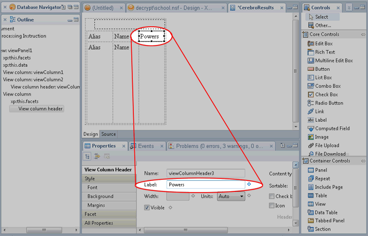The height and width of the screenshot is (236, 368).
Task: Select the Panel container control
Action: [x=317, y=170]
